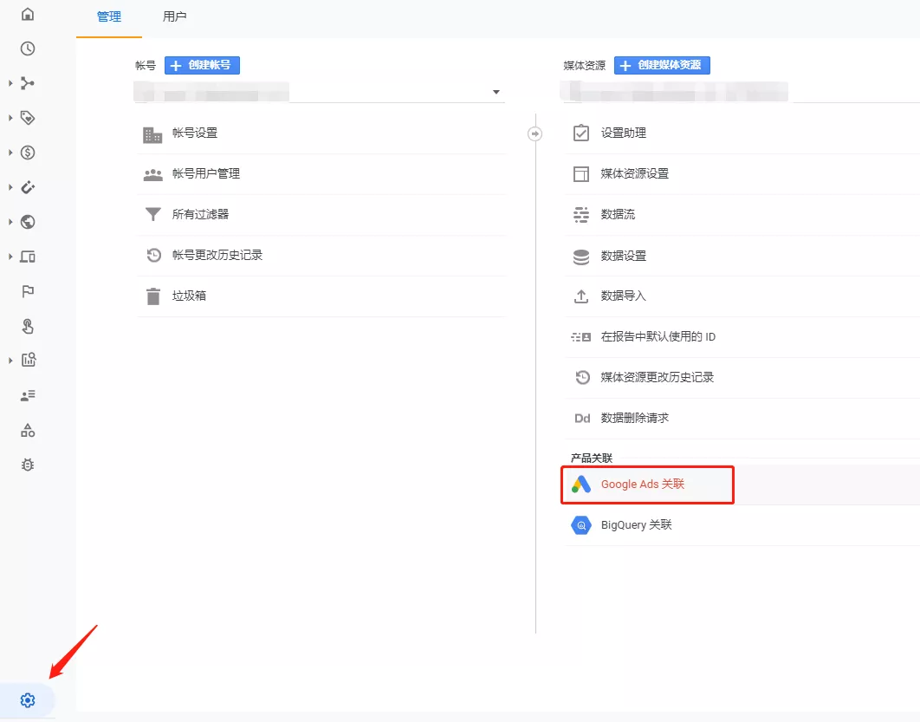Expand the Monetization dollar sidebar item
This screenshot has height=722, width=920.
pos(28,153)
